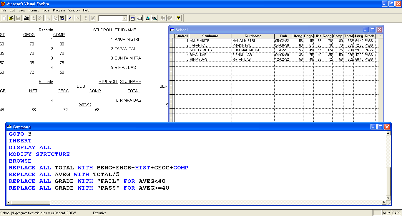The width and height of the screenshot is (402, 216).
Task: Print the current document
Action: 26,18
